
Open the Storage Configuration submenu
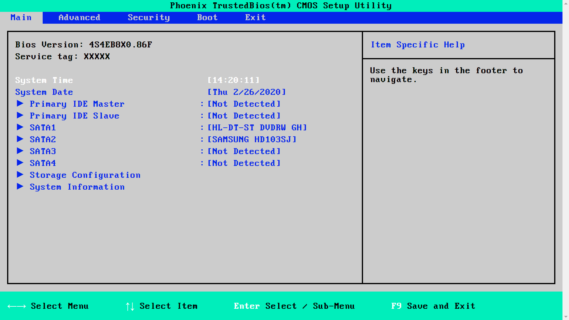coord(85,175)
